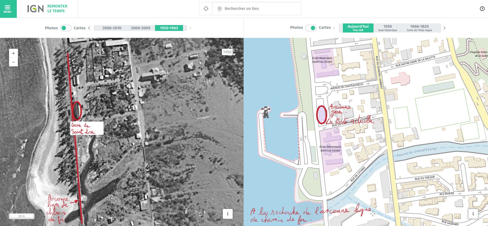Click the lighthouse marker icon on map
This screenshot has width=488, height=226.
click(x=266, y=112)
